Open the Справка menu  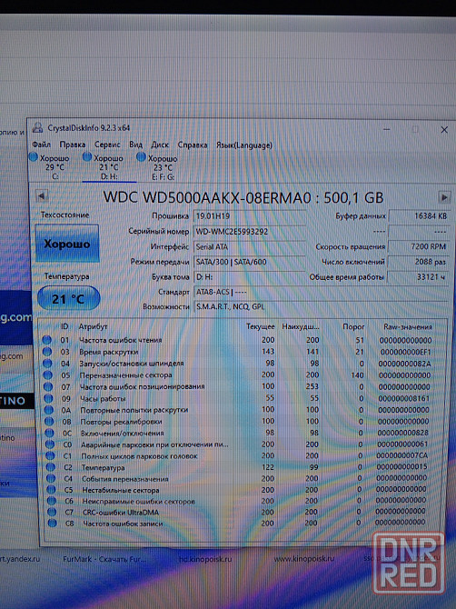click(x=192, y=145)
